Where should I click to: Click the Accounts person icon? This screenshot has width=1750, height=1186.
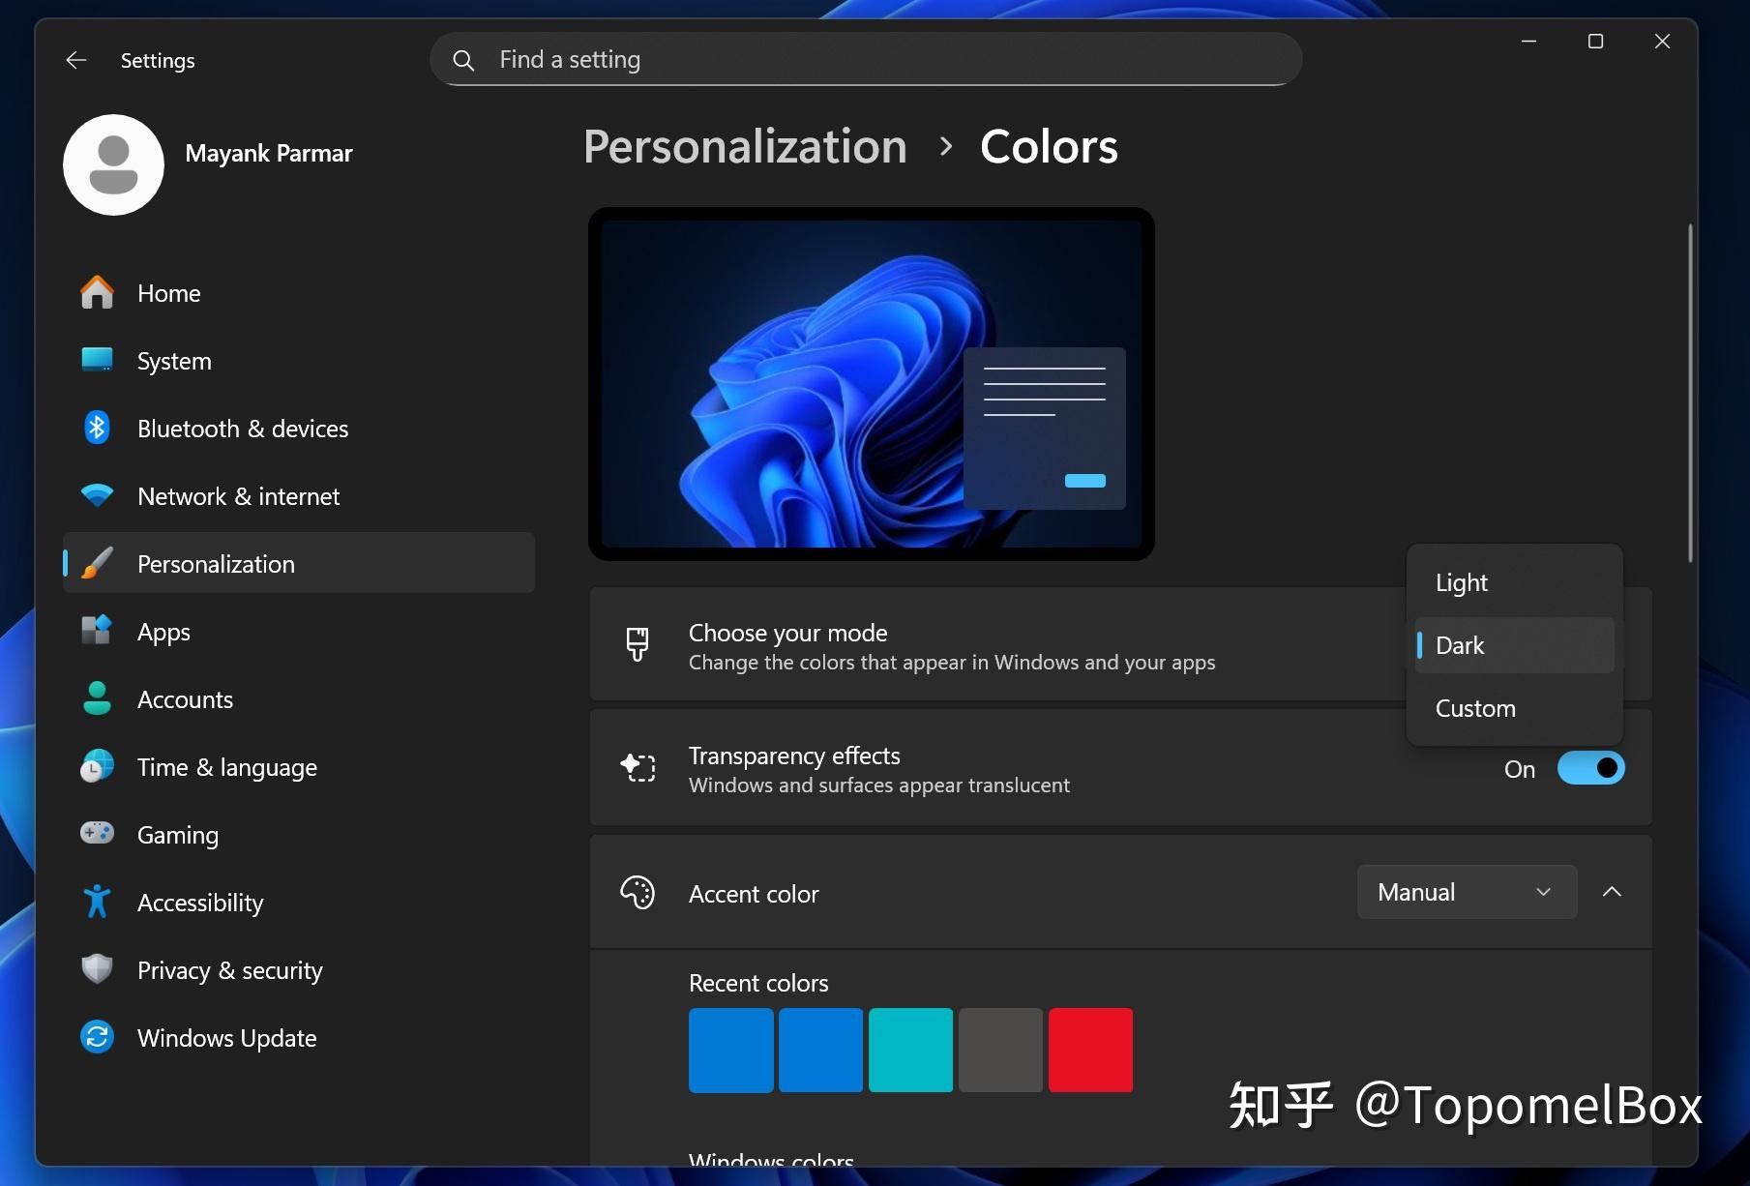[97, 698]
